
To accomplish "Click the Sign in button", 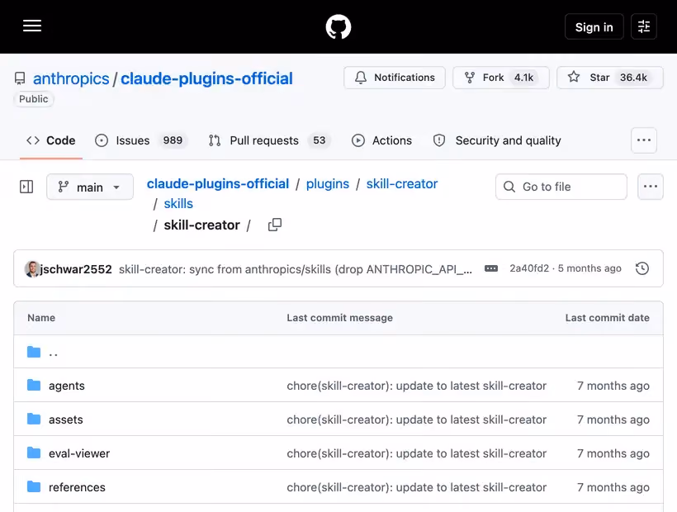I will tap(594, 26).
